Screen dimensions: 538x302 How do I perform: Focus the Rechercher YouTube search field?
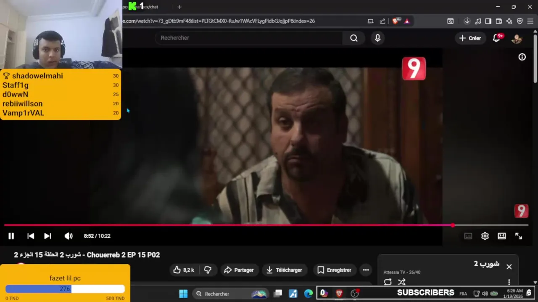pyautogui.click(x=249, y=38)
